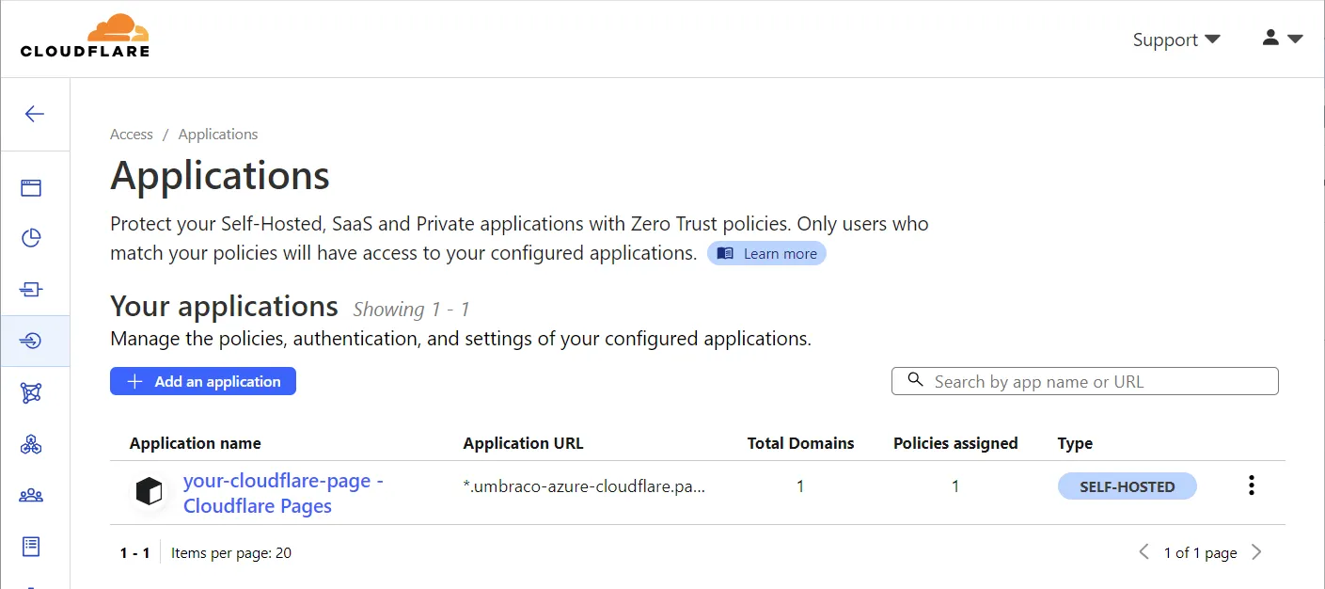Open the people group icon in sidebar
1325x589 pixels.
tap(32, 495)
